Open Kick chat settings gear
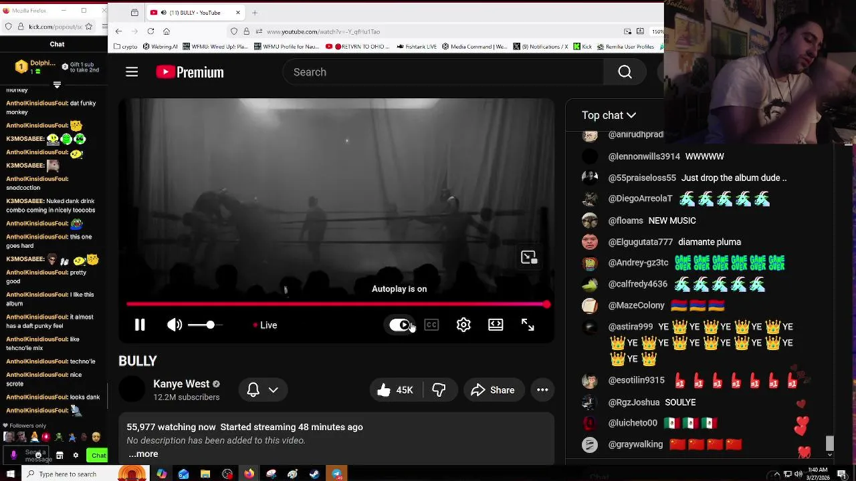The height and width of the screenshot is (481, 856). coord(76,456)
